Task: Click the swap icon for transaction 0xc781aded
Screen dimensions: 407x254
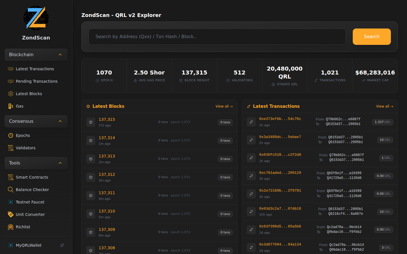Action: (x=251, y=176)
